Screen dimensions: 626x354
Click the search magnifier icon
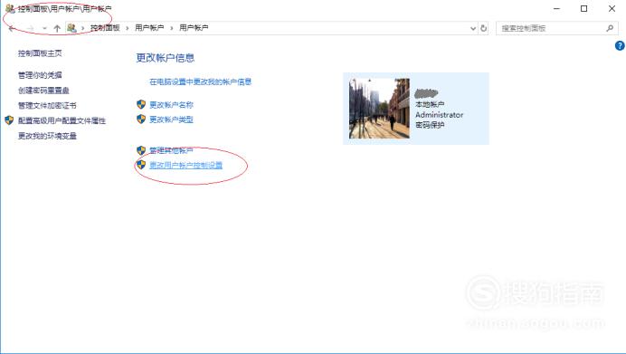click(x=610, y=28)
